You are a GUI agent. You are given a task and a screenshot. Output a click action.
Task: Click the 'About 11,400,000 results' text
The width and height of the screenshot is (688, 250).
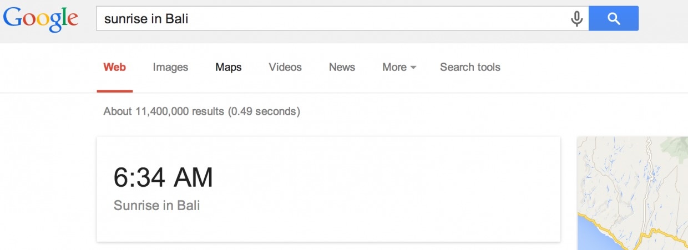pyautogui.click(x=163, y=111)
